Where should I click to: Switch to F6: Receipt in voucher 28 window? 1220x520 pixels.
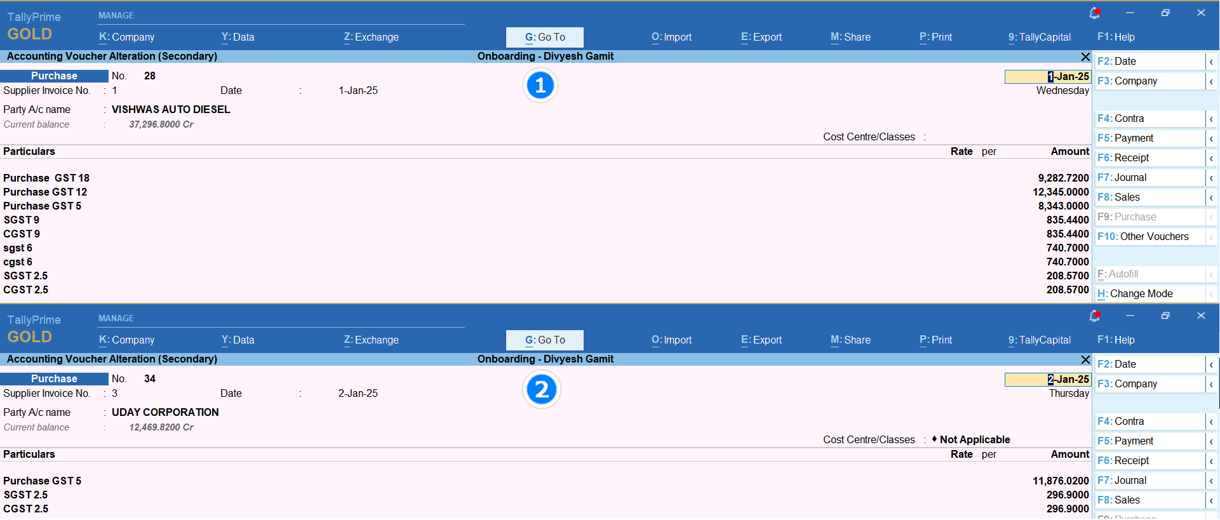pyautogui.click(x=1150, y=158)
